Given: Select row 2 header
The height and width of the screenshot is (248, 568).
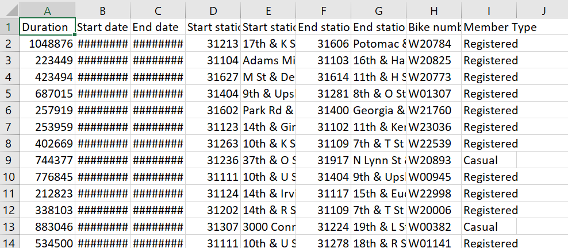Looking at the screenshot, I should tap(9, 44).
